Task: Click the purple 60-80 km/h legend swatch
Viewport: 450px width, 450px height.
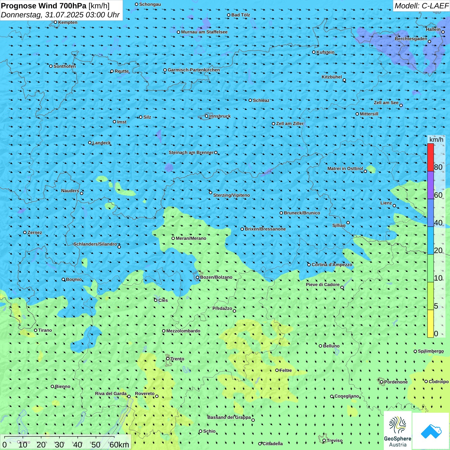Action: [x=430, y=185]
